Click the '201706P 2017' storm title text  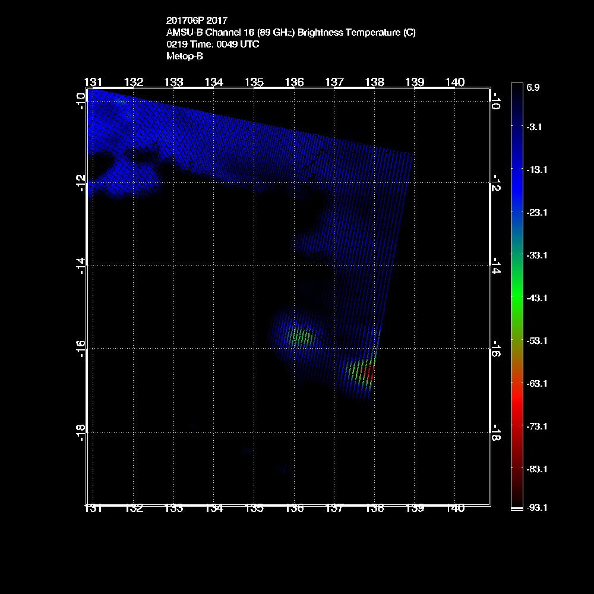click(x=196, y=21)
